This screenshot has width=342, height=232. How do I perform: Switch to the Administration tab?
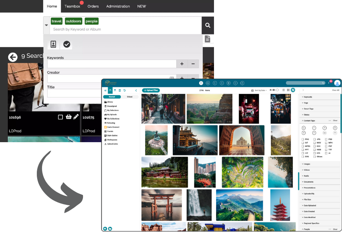(118, 6)
